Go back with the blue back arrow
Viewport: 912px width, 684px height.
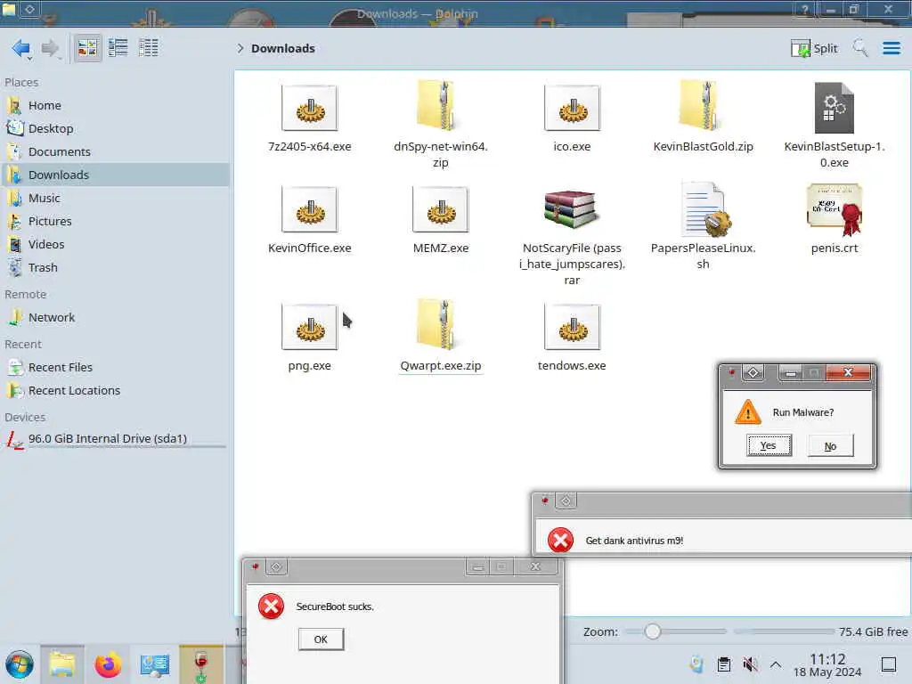(21, 48)
